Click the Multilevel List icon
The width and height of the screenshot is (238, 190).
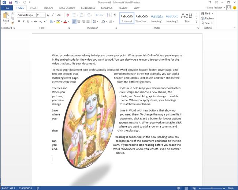coord(89,15)
